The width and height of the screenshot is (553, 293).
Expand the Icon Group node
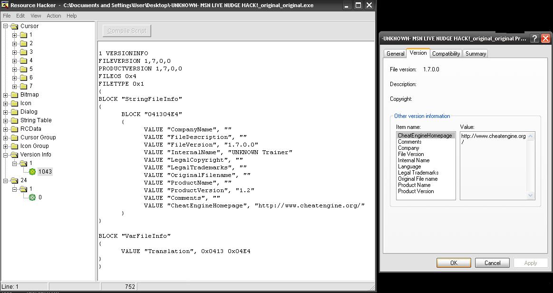pyautogui.click(x=6, y=146)
